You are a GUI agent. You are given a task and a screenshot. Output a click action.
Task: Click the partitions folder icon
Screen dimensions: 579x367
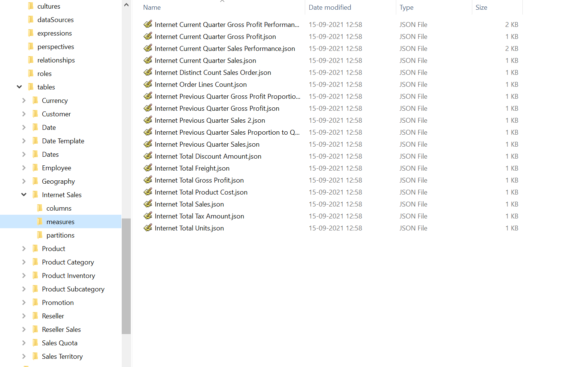coord(40,235)
